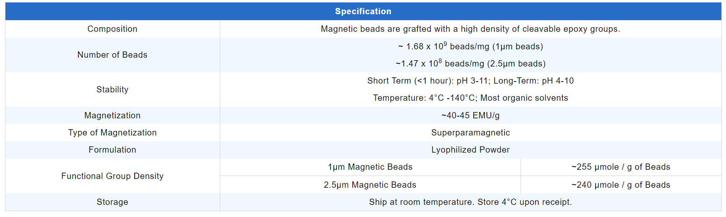Click the Superparamagnetic cell
The image size is (726, 217).
(470, 133)
